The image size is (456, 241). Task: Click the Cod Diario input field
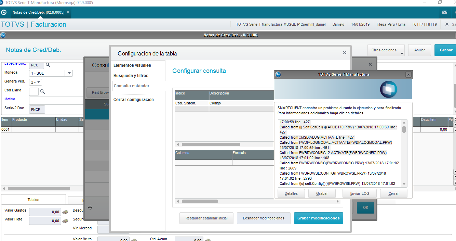pos(34,91)
